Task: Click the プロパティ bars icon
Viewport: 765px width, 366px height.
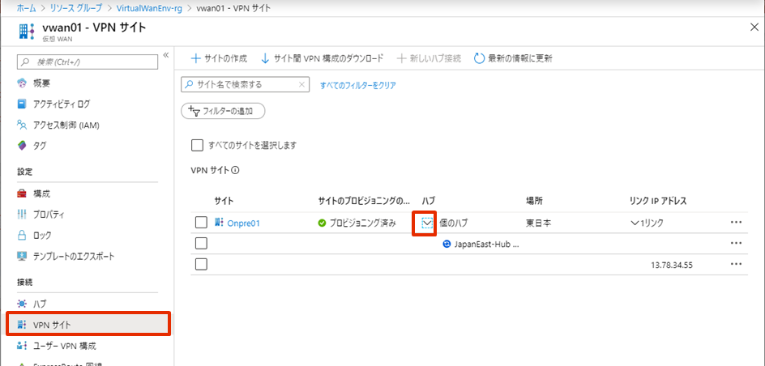Action: 21,215
